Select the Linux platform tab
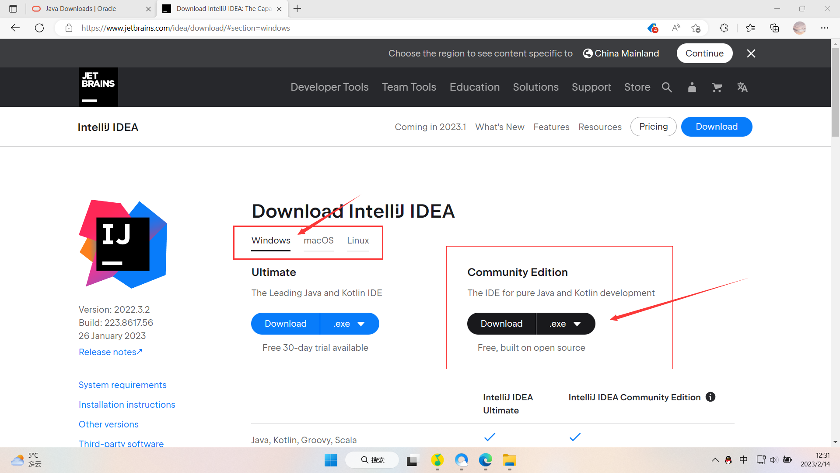This screenshot has width=840, height=473. pos(358,240)
